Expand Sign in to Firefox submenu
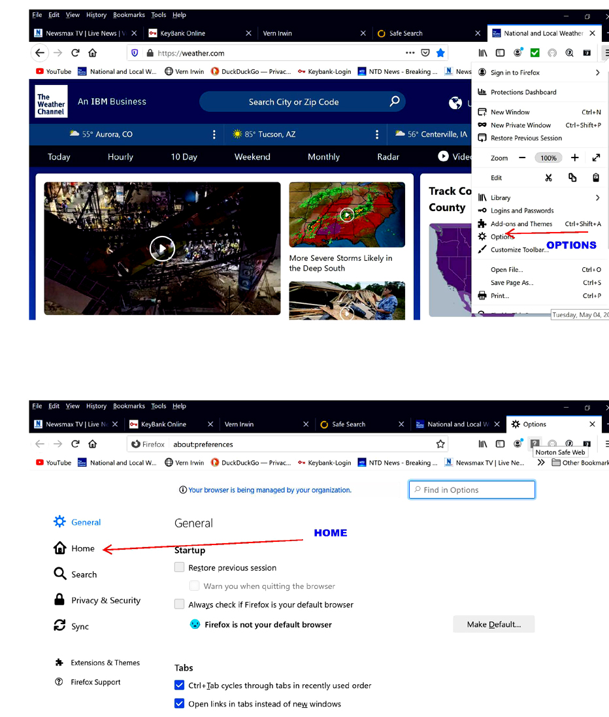609x717 pixels. coord(597,73)
